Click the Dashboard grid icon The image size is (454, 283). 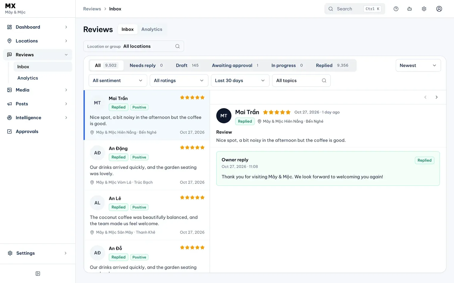[x=10, y=27]
